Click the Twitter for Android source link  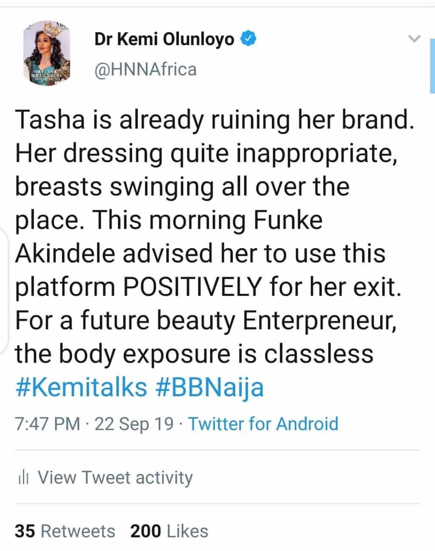coord(263,424)
